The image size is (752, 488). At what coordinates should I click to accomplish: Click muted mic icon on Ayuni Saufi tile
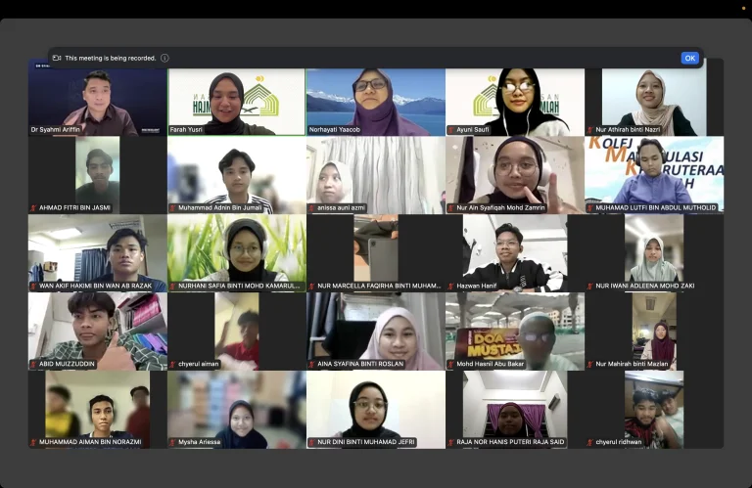[451, 130]
